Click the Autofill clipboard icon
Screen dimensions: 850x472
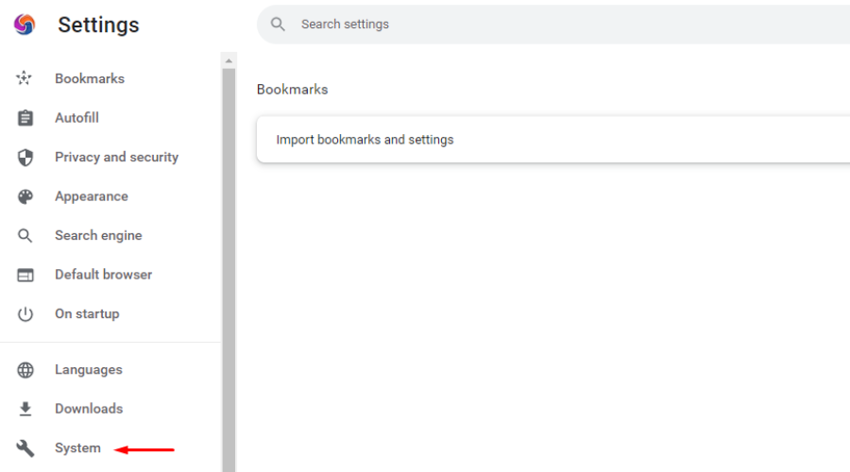25,118
